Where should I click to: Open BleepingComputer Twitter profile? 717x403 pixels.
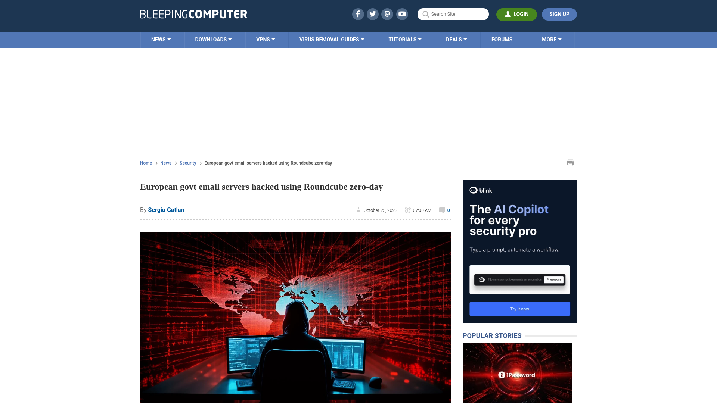(373, 14)
